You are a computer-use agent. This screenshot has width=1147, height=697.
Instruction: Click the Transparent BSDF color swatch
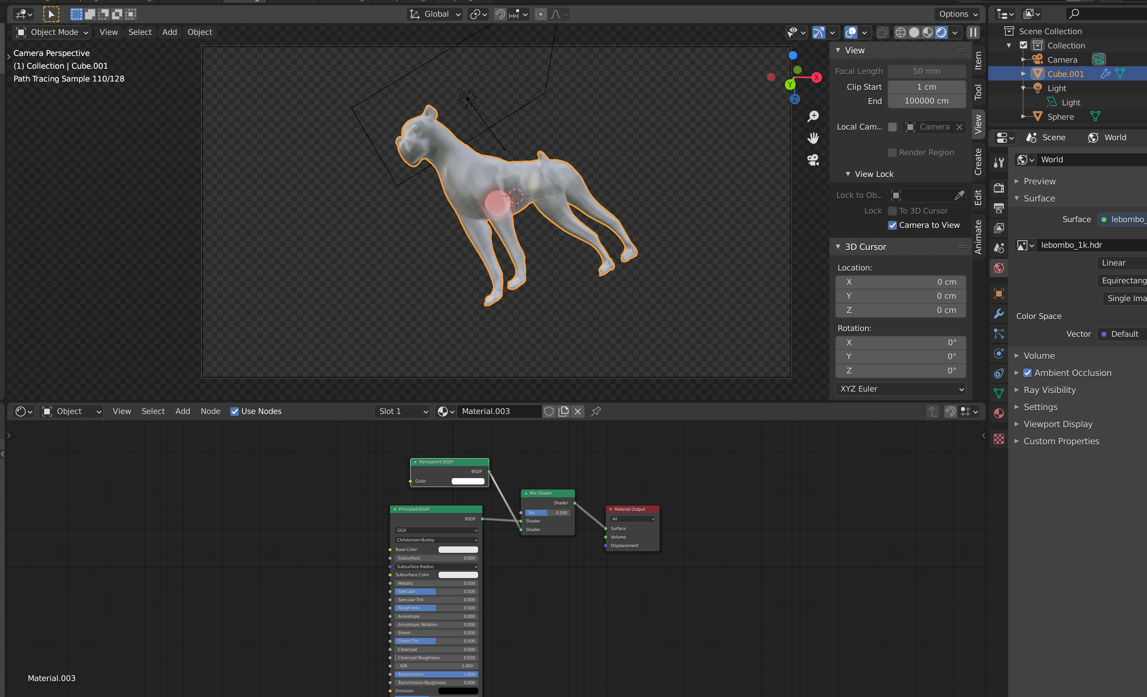[468, 481]
